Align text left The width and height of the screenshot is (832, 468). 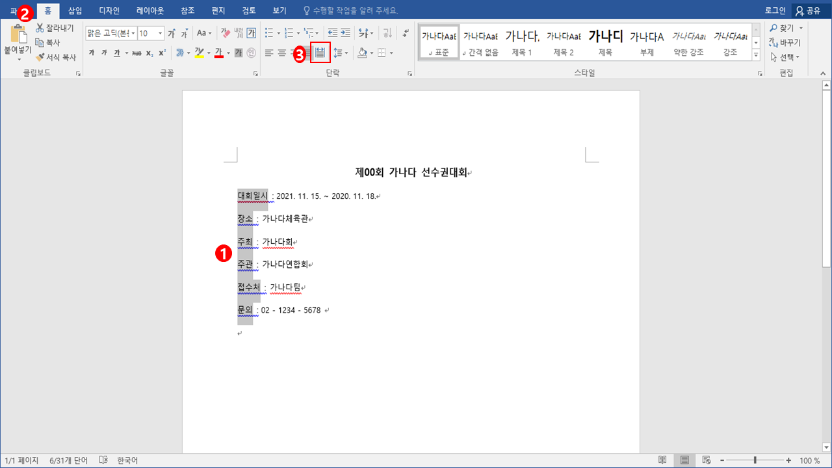tap(269, 53)
